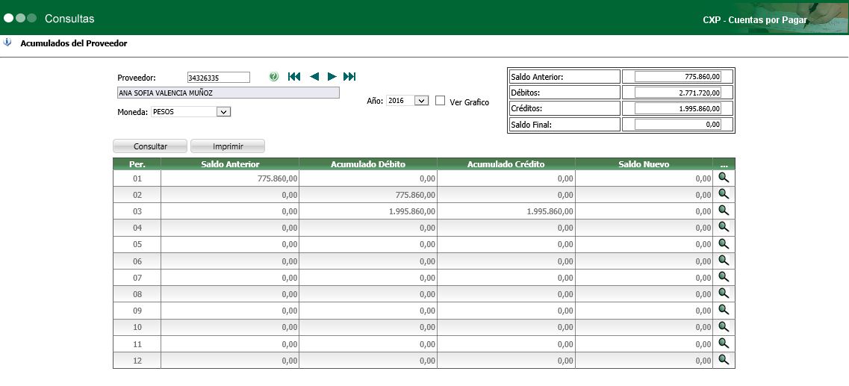
Task: Go to previous provider record arrow
Action: pos(314,77)
